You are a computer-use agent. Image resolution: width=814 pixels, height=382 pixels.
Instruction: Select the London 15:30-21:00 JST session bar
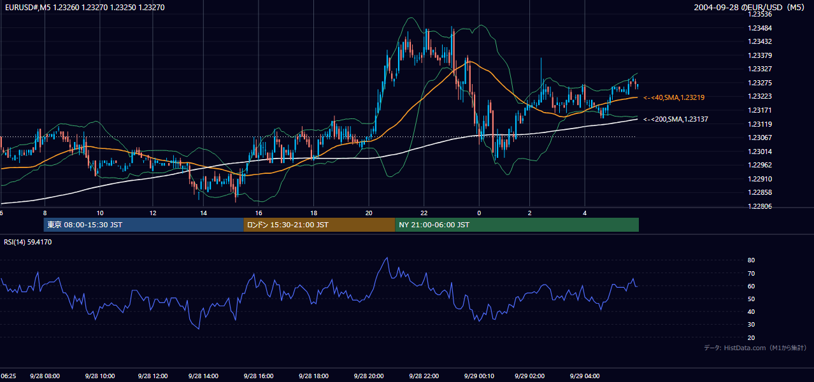tap(319, 225)
